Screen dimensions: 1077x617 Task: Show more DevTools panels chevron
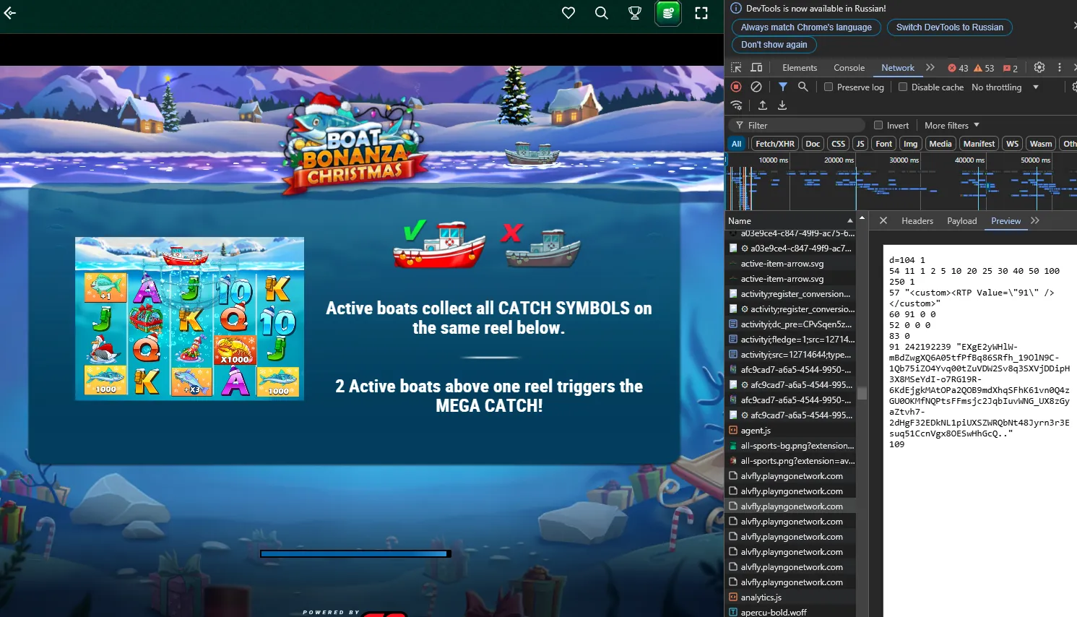click(930, 67)
